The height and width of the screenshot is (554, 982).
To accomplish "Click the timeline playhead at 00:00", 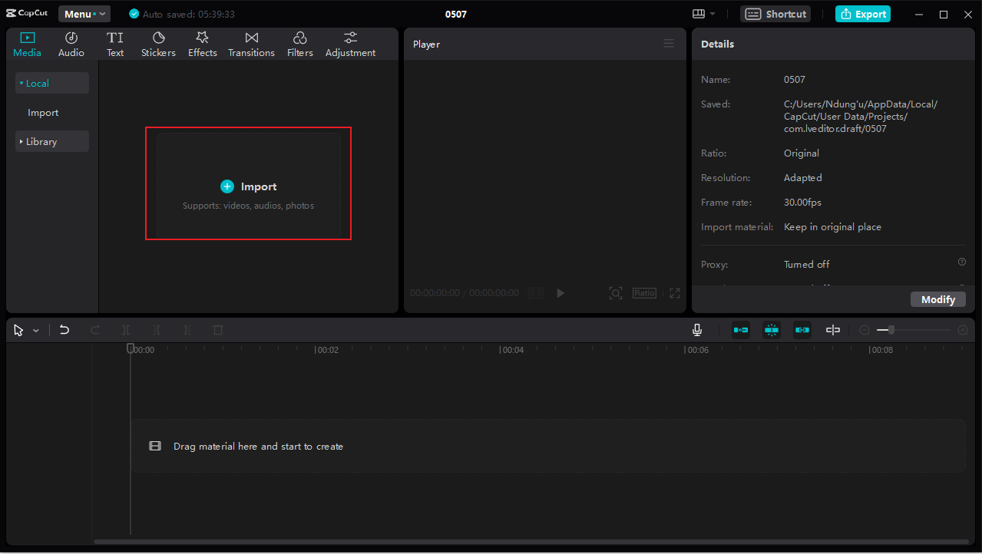I will (131, 348).
